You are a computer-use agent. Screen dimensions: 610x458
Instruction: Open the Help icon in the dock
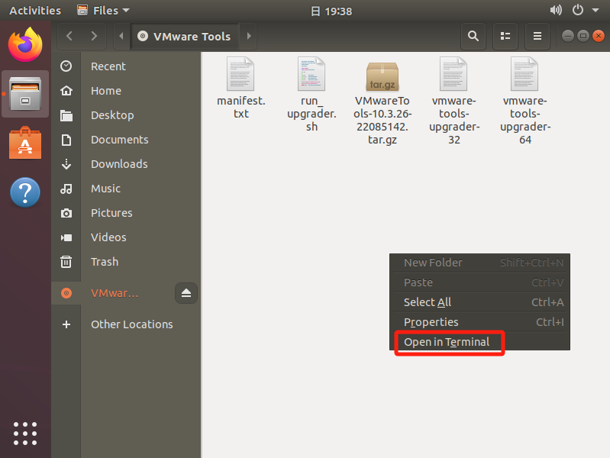click(x=25, y=192)
